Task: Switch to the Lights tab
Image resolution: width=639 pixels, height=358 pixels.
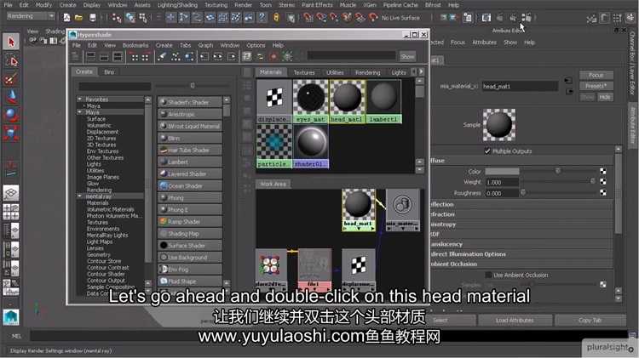Action: [x=399, y=72]
